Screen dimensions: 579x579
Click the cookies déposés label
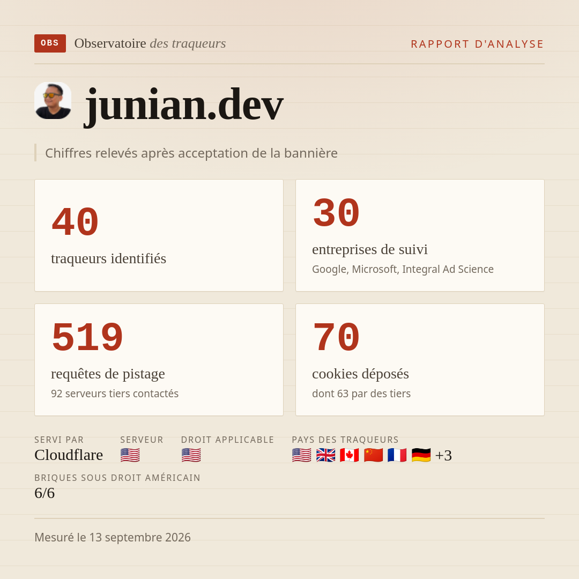click(x=360, y=374)
